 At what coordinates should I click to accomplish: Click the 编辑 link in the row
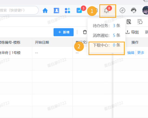(131, 53)
